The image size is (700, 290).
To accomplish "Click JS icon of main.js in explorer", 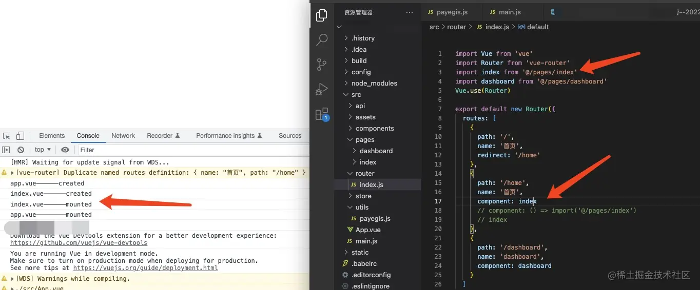I will click(x=349, y=241).
